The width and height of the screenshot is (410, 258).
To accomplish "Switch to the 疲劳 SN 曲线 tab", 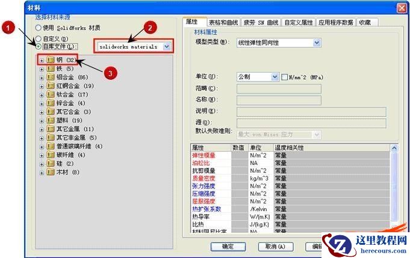I will tap(261, 22).
